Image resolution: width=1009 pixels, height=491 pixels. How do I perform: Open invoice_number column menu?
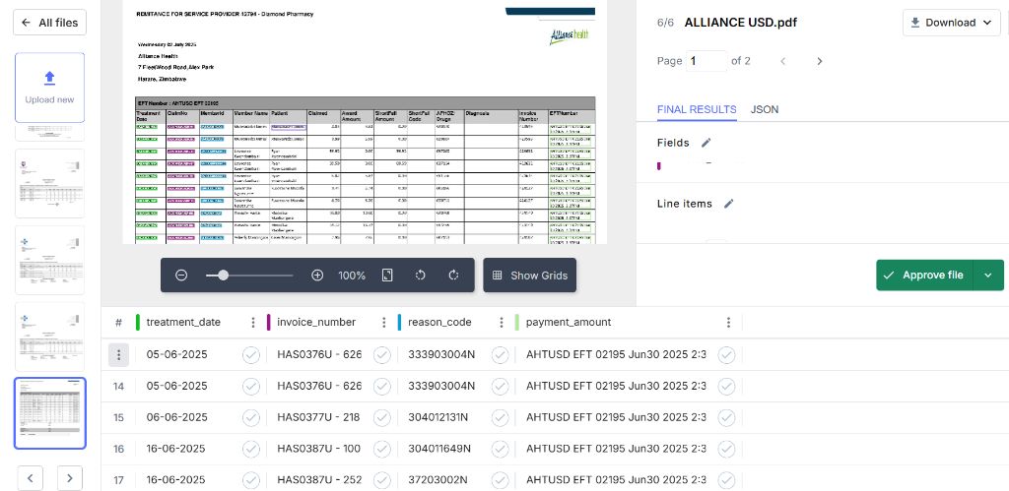384,322
